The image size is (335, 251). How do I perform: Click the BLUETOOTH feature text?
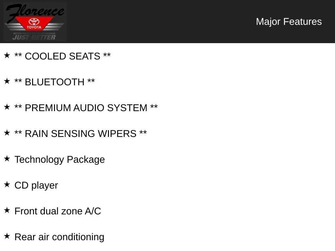[x=55, y=82]
